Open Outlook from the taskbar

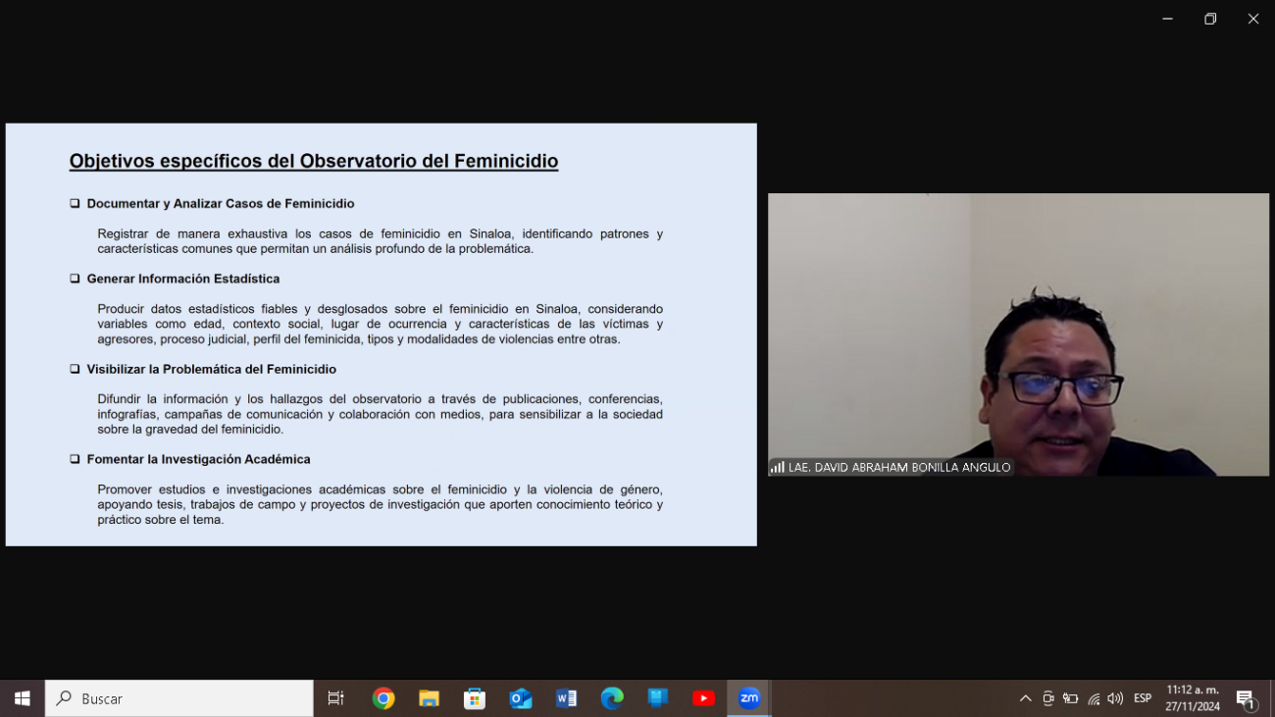coord(521,698)
